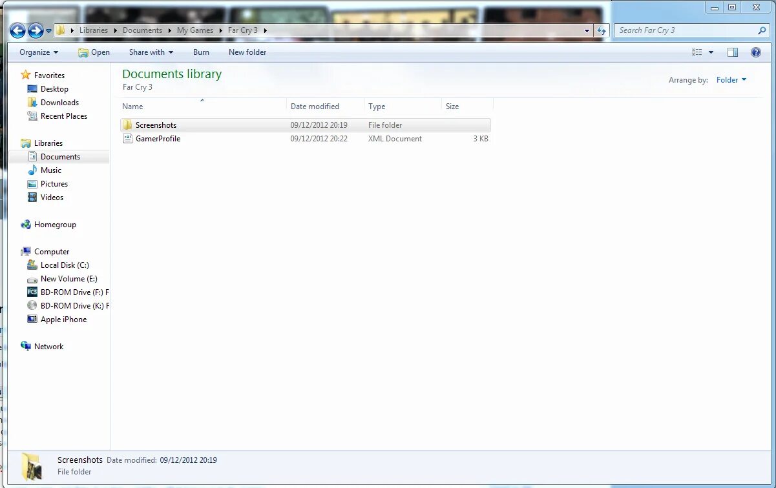Click the Back navigation arrow

click(17, 30)
